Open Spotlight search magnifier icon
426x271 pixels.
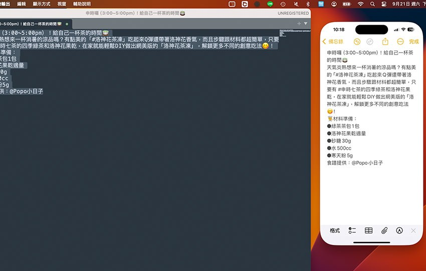[372, 4]
